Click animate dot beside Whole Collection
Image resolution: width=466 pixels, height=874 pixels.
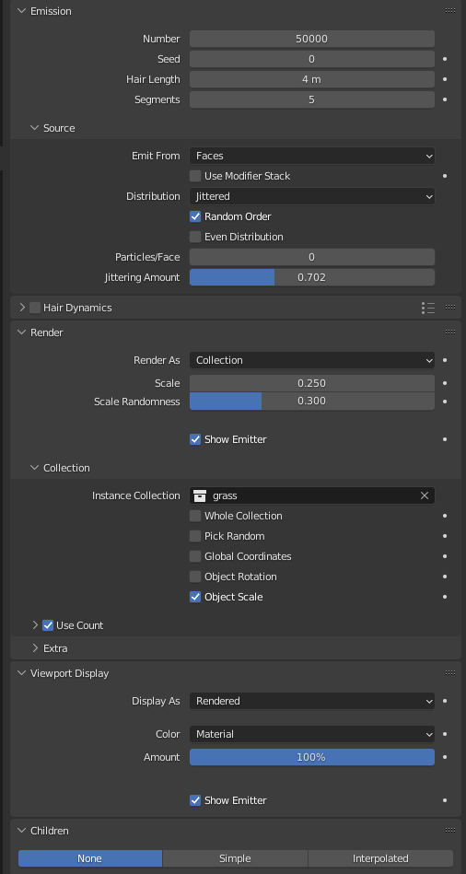[445, 516]
